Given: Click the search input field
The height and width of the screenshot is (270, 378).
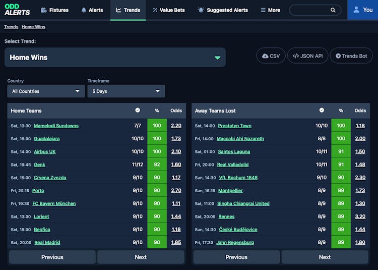Looking at the screenshot, I should (316, 10).
